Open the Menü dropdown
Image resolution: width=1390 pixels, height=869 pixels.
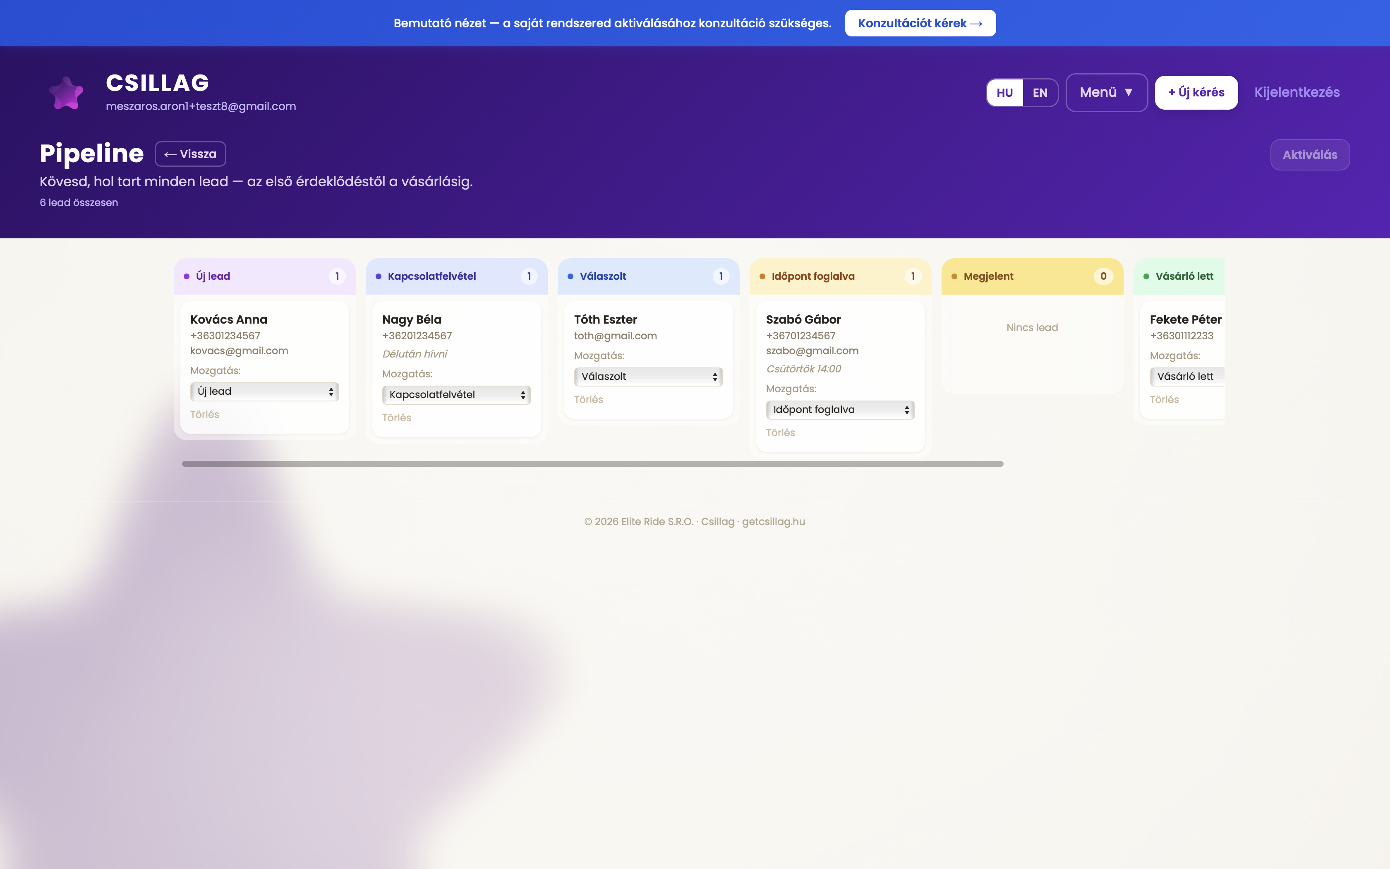pyautogui.click(x=1106, y=93)
